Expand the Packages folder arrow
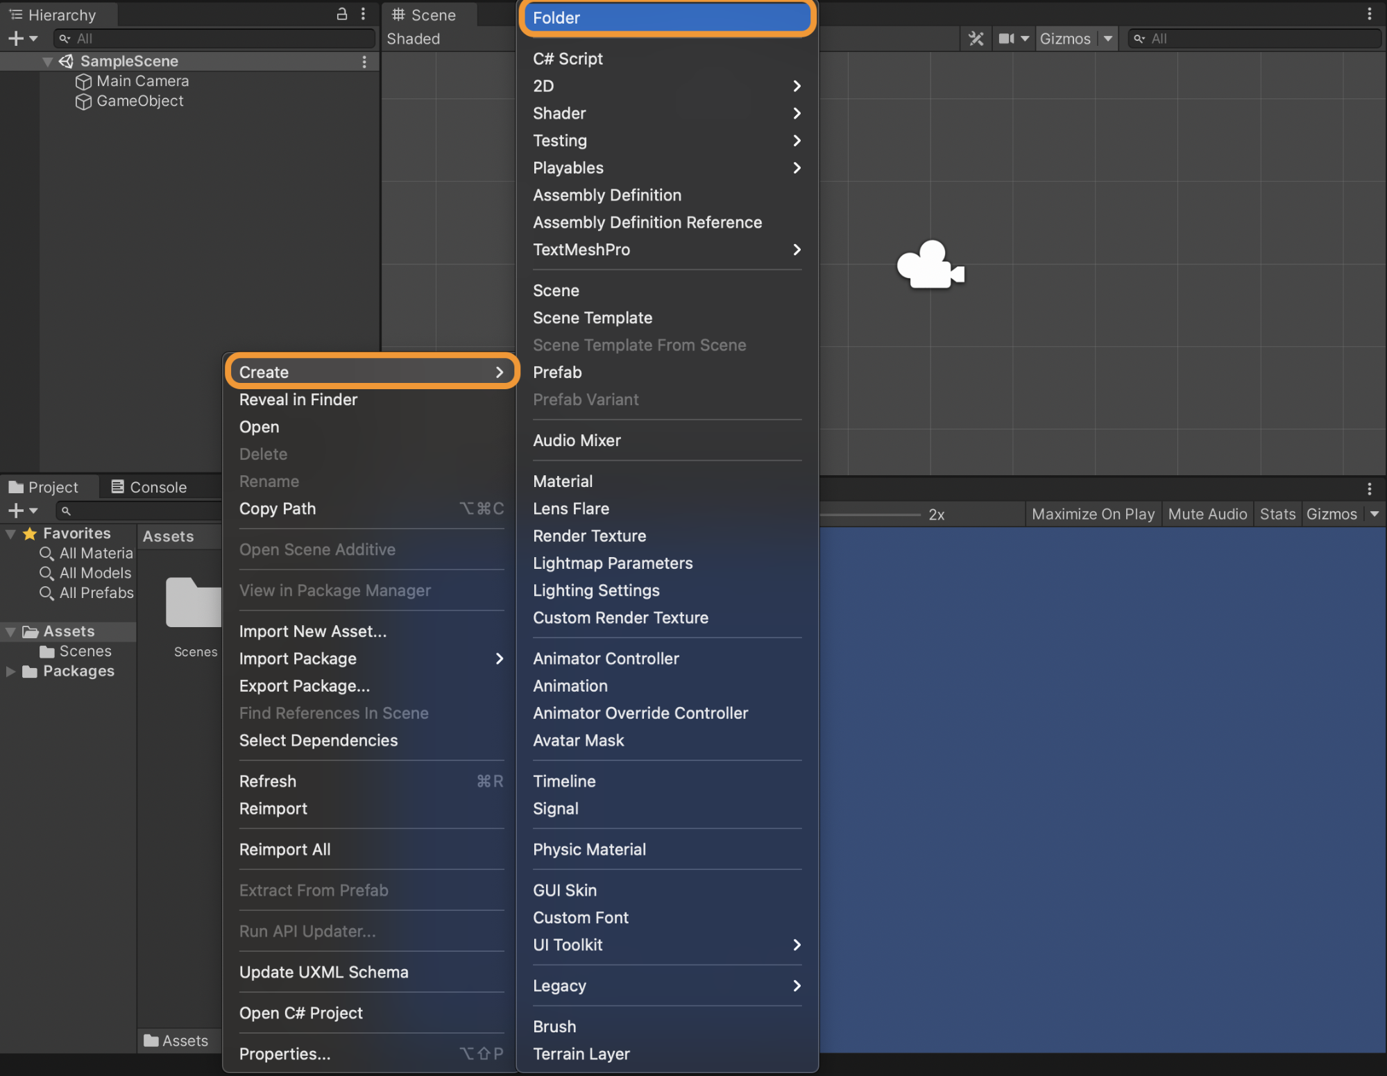The width and height of the screenshot is (1387, 1076). pyautogui.click(x=10, y=671)
